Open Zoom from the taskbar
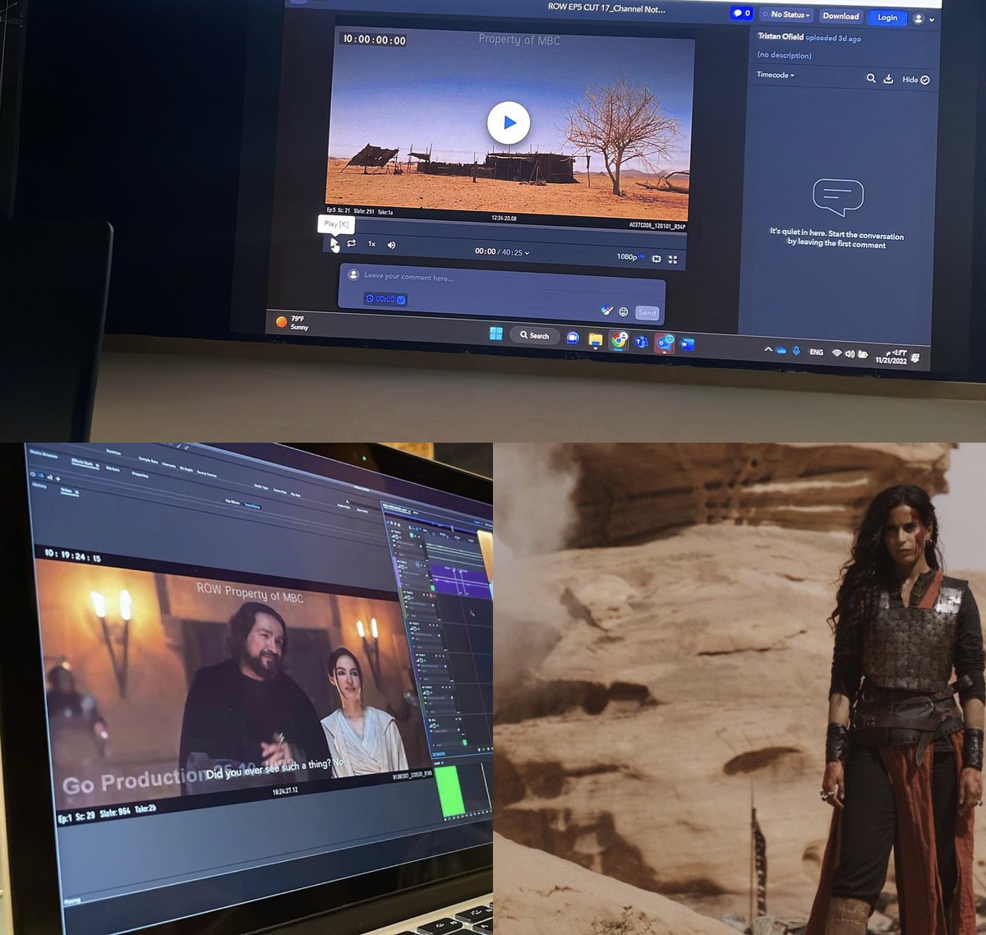This screenshot has height=935, width=986. click(573, 338)
